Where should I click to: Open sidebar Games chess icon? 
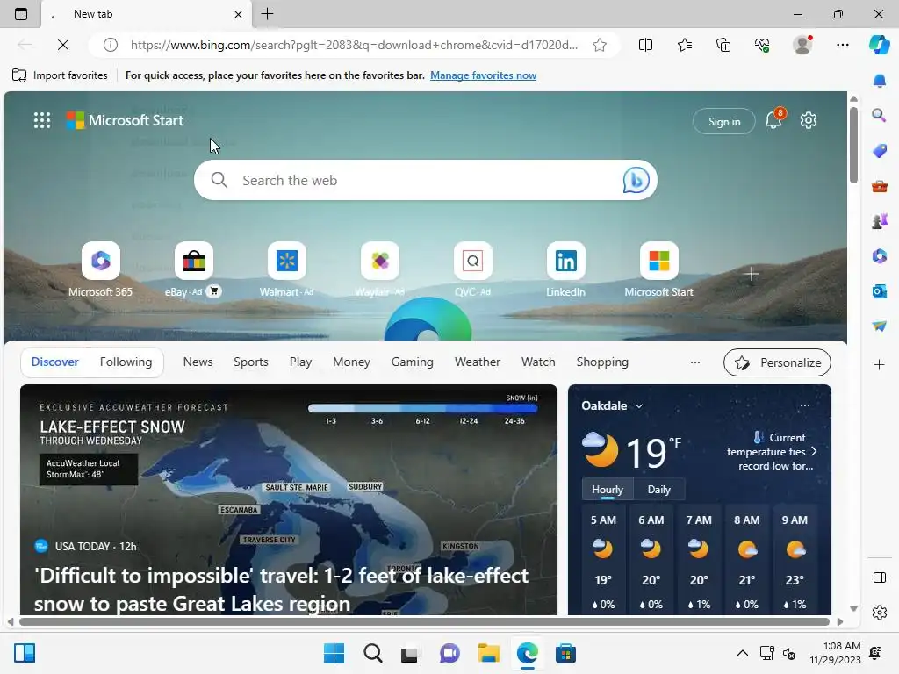click(880, 220)
